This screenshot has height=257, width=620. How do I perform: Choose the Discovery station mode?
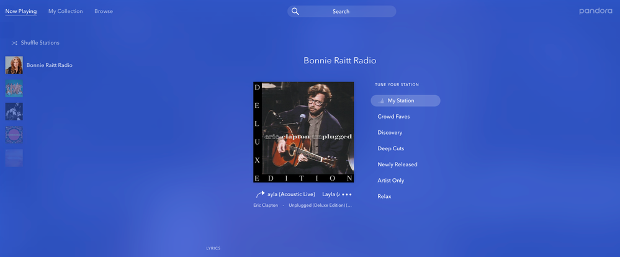[x=390, y=133]
